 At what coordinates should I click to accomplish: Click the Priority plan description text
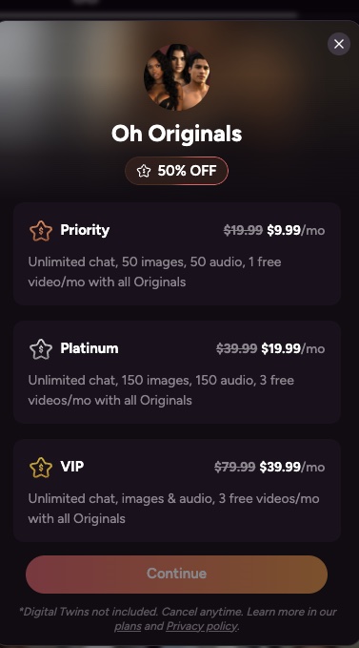coord(154,272)
